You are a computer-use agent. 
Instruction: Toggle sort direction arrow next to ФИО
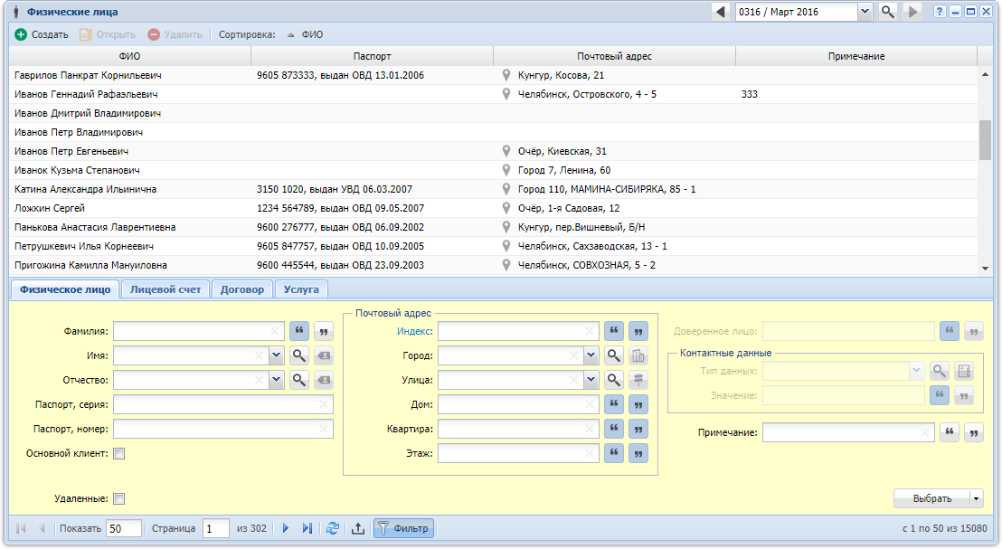291,35
